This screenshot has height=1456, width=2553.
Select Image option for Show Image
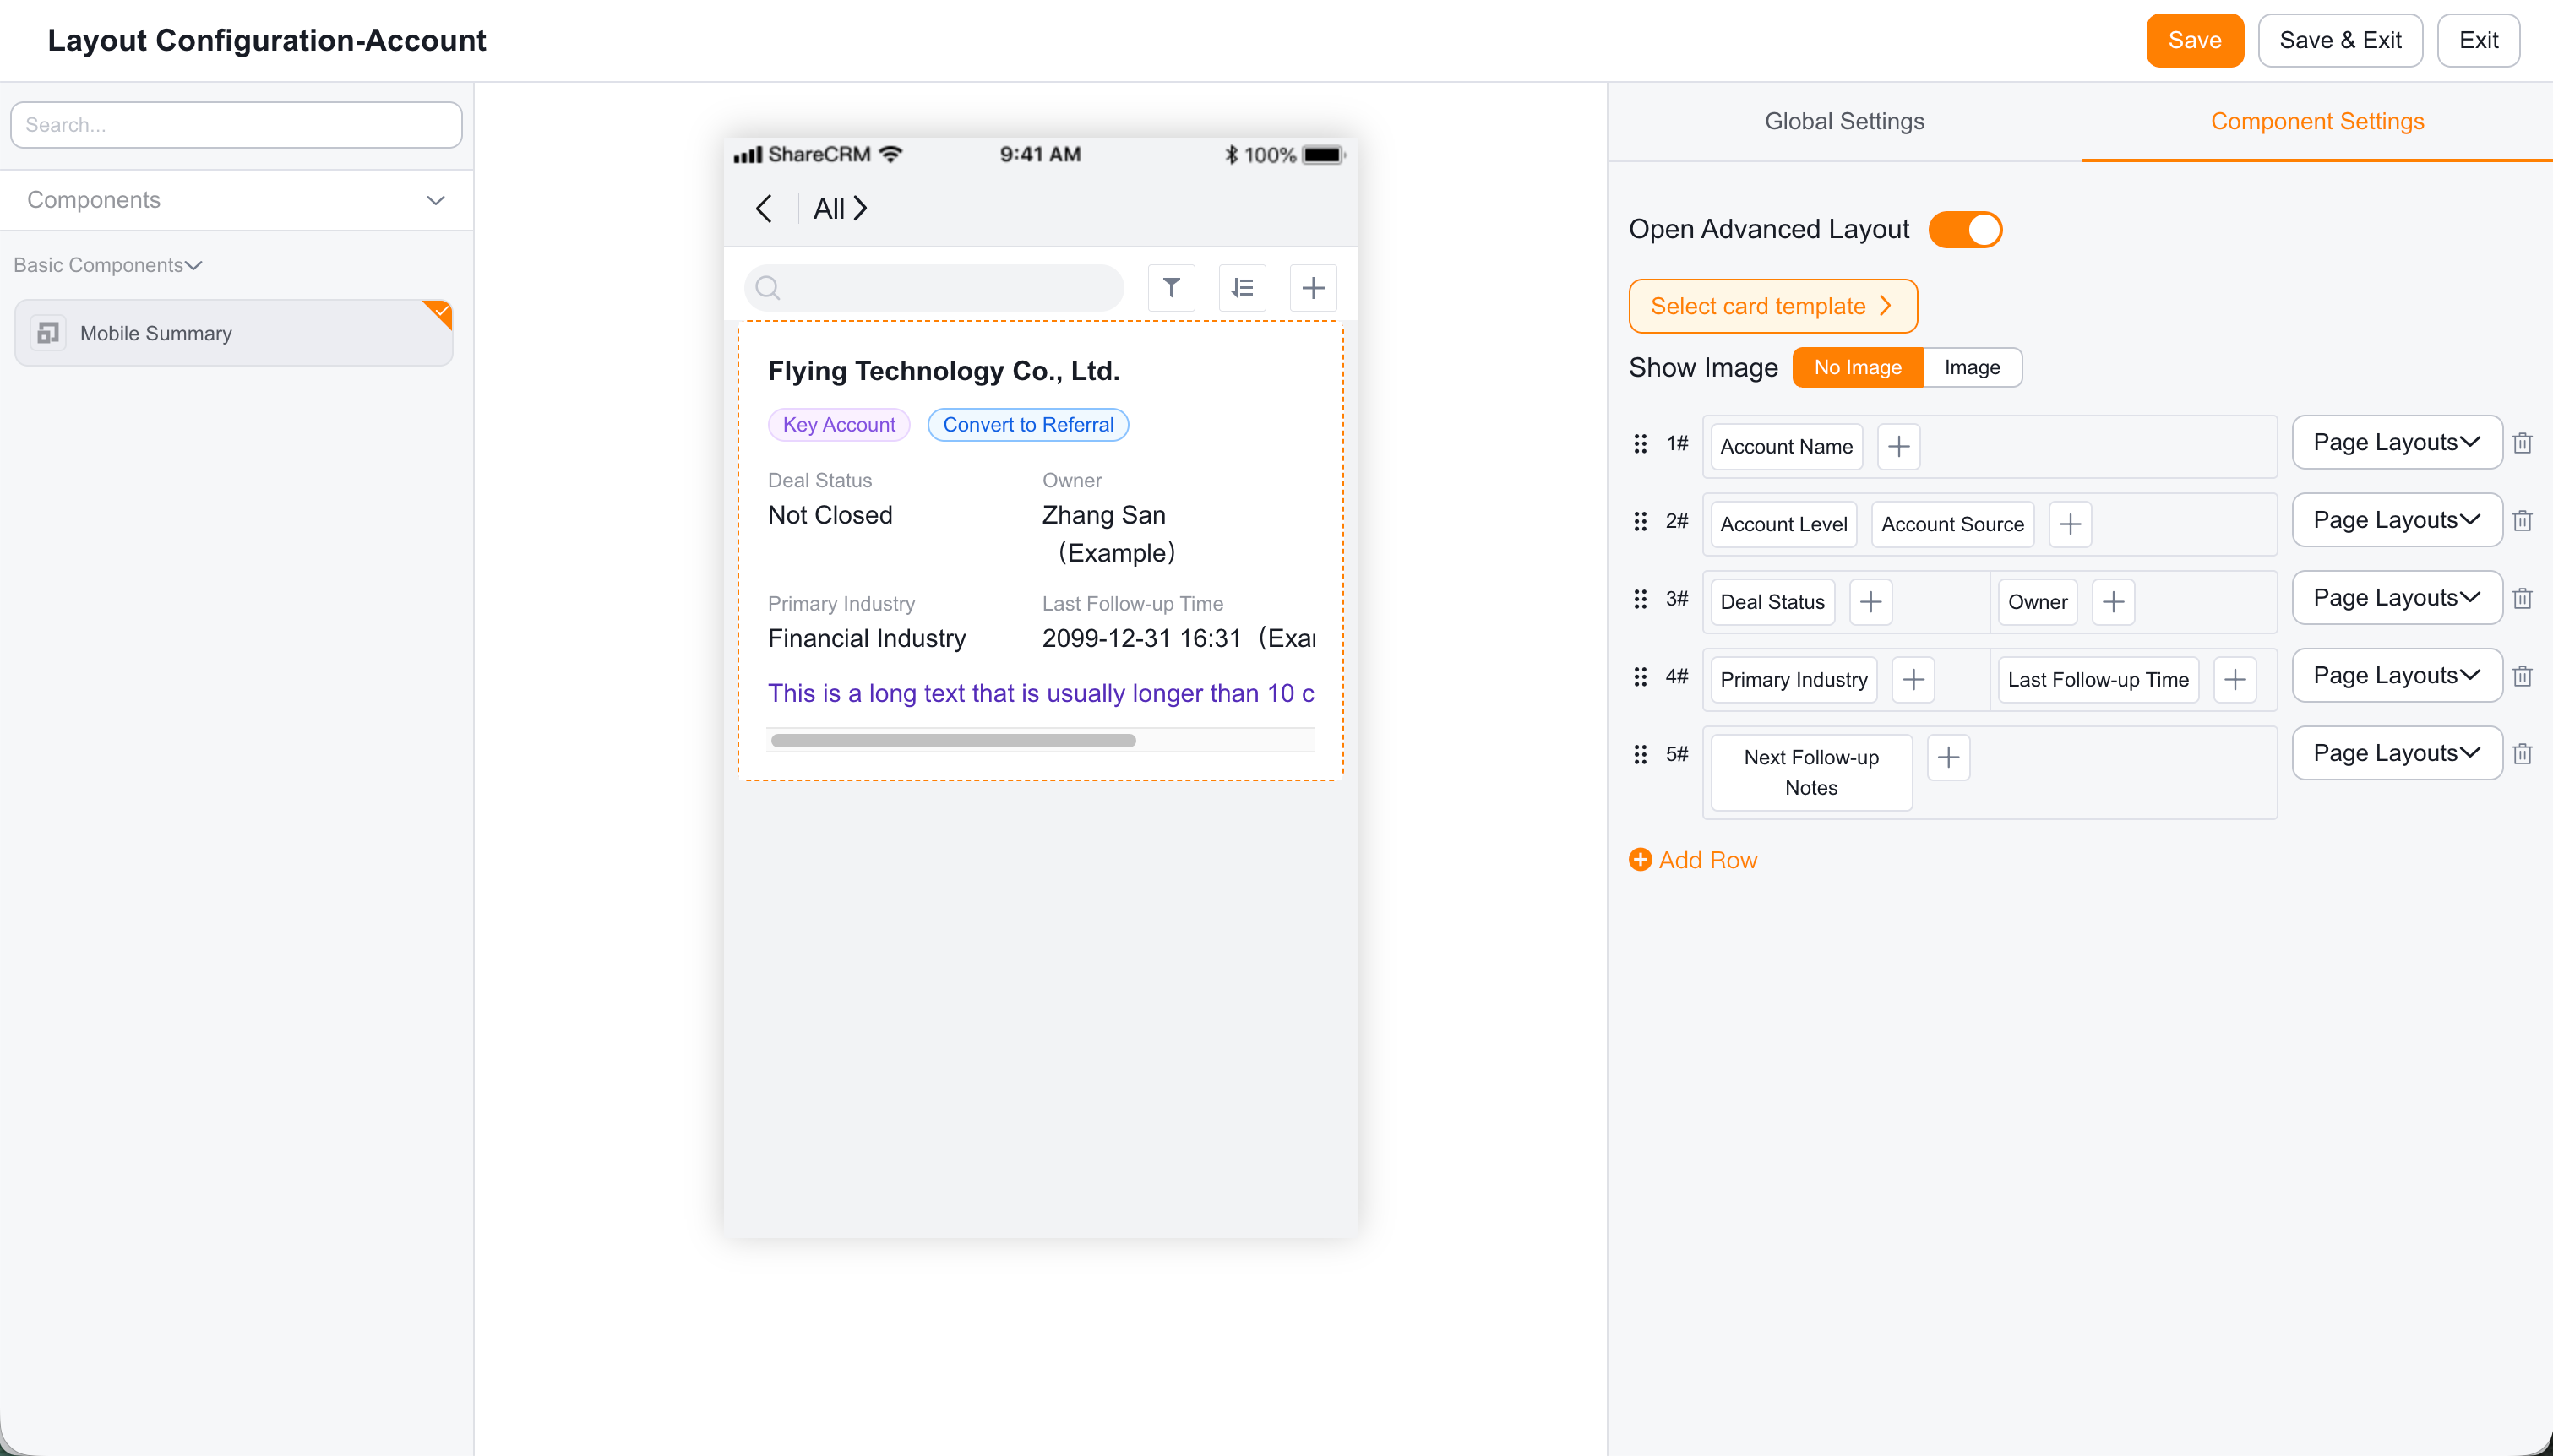pyautogui.click(x=1972, y=368)
